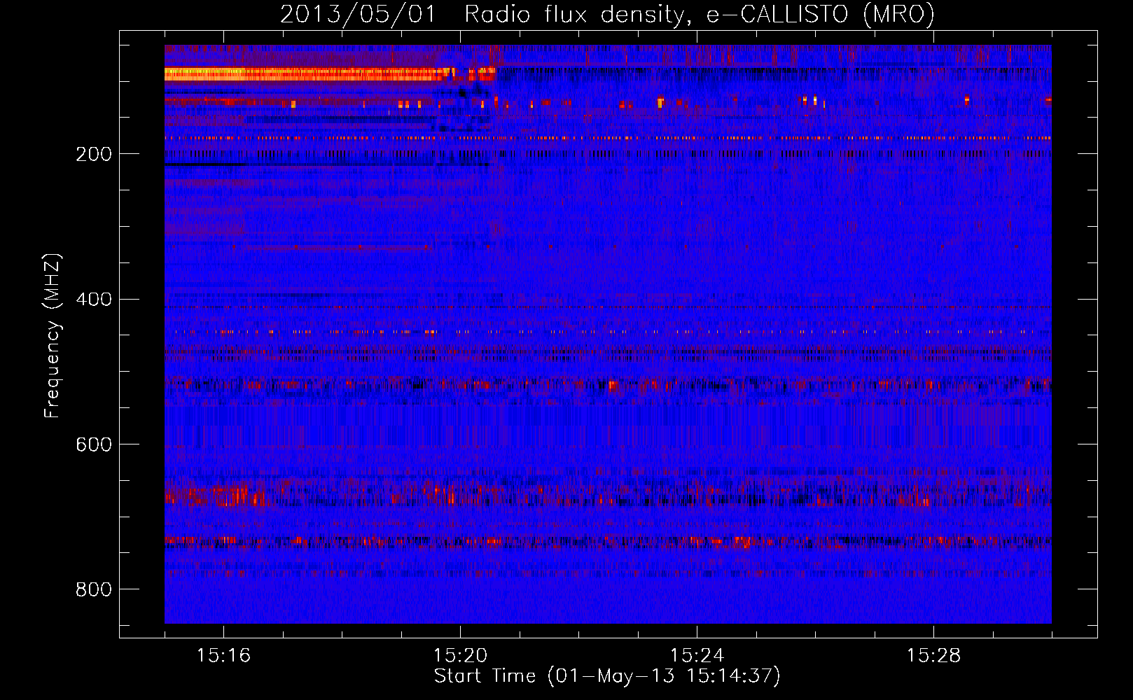Click the 600 frequency tick label

tap(93, 445)
